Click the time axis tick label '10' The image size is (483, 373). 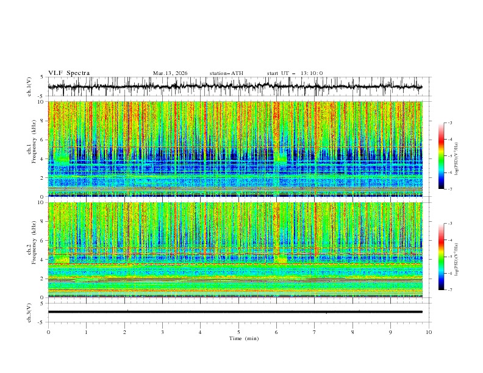click(x=429, y=332)
